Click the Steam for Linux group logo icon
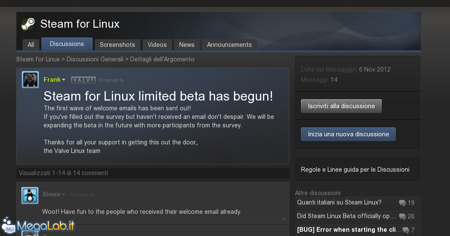The width and height of the screenshot is (450, 236). 28,24
